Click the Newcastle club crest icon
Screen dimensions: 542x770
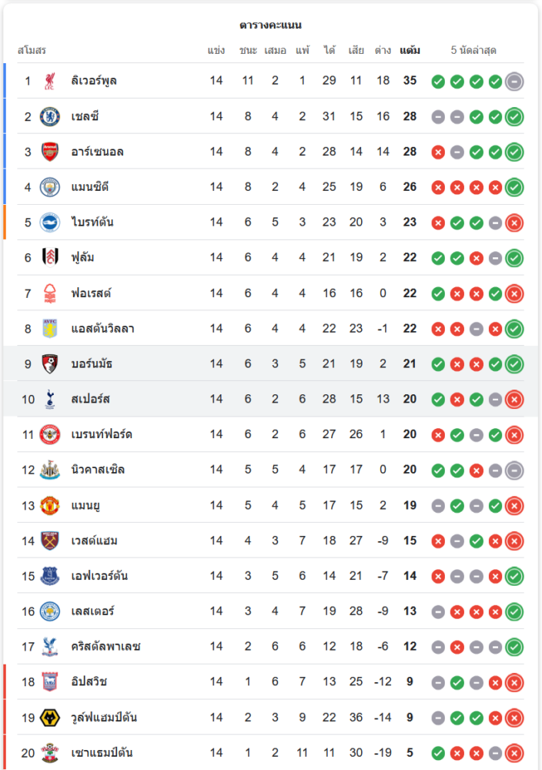(49, 470)
